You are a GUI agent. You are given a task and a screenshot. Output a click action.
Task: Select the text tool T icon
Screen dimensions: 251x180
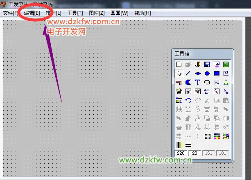point(198,82)
